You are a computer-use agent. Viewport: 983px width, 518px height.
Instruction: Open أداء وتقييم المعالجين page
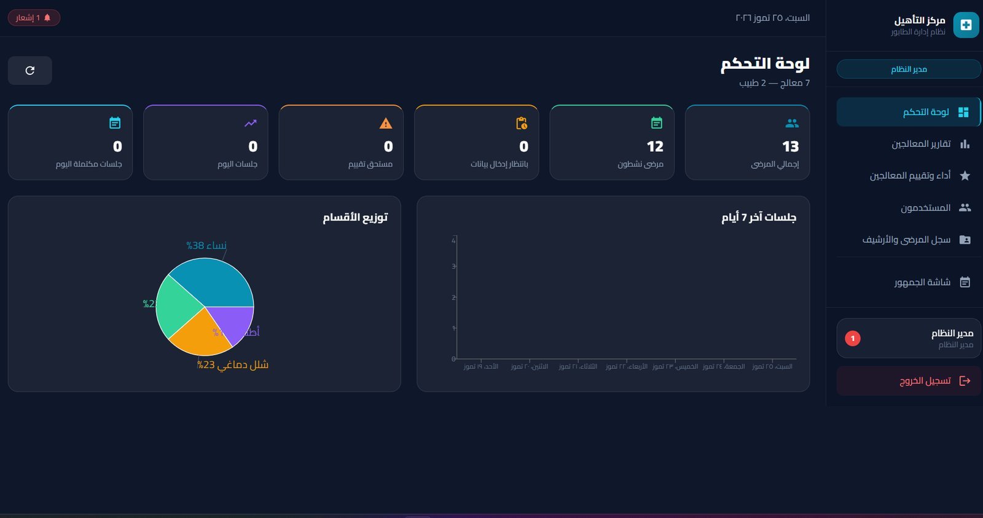point(909,176)
